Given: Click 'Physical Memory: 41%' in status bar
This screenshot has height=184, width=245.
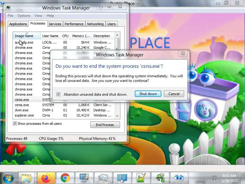Looking at the screenshot, I should click(97, 139).
